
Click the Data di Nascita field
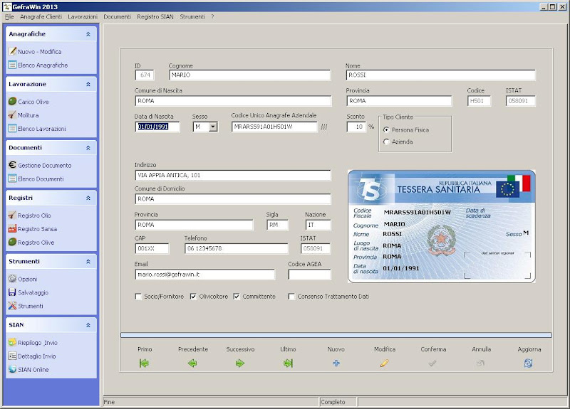point(157,127)
